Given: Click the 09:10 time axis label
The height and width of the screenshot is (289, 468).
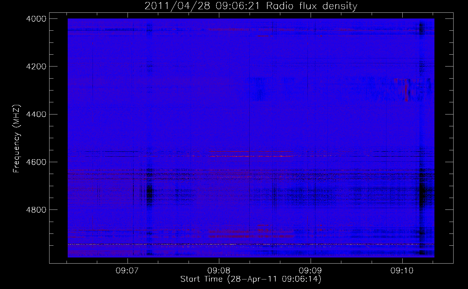Looking at the screenshot, I should 402,271.
